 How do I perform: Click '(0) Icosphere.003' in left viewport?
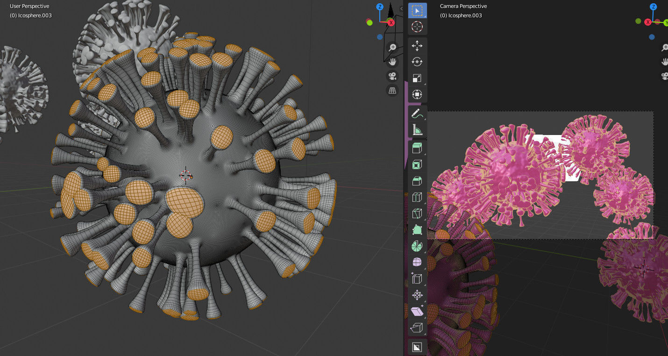point(31,15)
